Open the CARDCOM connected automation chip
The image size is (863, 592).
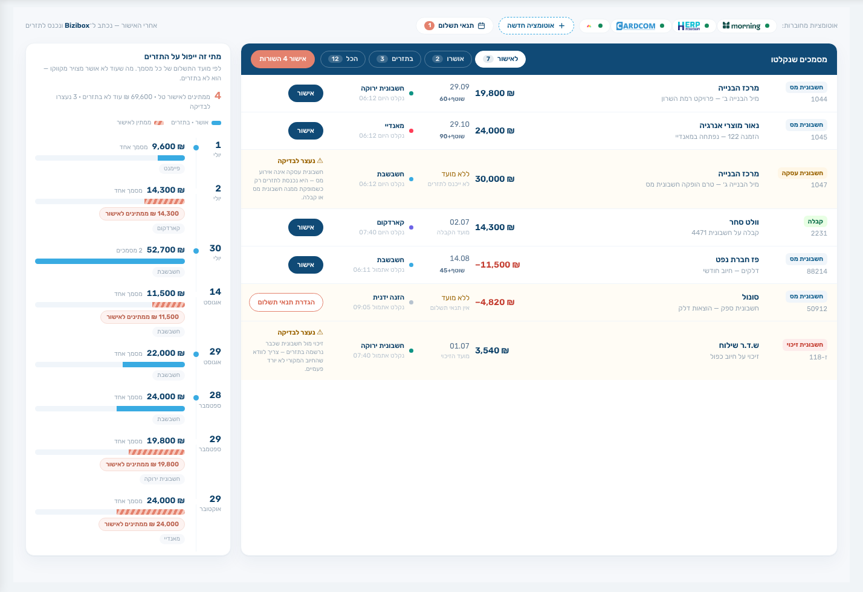(640, 26)
